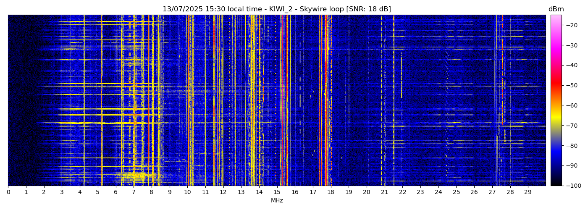
Task: Click the dBm colorbar heading
Action: pos(556,9)
